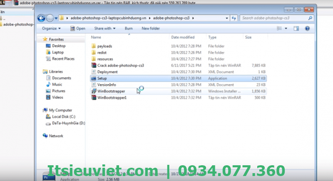Select Network in the navigation pane

[x=56, y=136]
